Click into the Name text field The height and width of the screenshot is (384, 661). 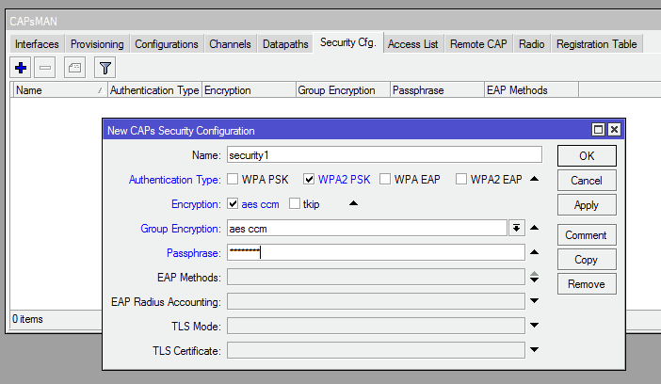click(x=383, y=154)
